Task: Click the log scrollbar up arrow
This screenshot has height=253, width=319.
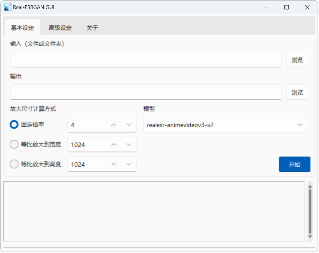Action: 310,187
